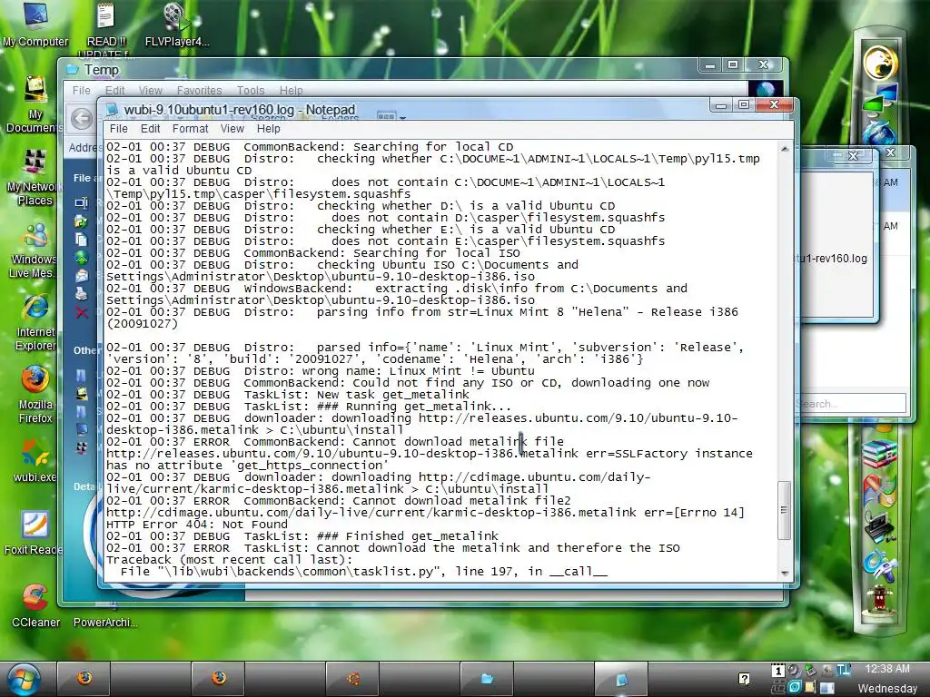Open the Edit menu in Notepad
The image size is (930, 697).
(150, 129)
